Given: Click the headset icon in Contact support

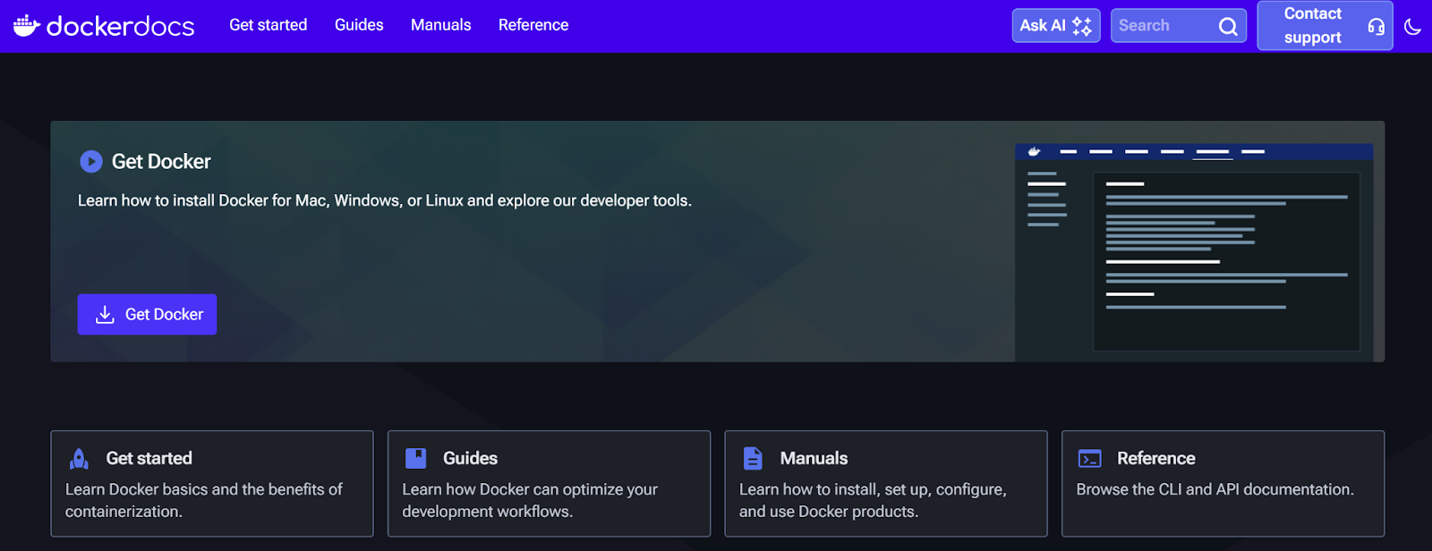Looking at the screenshot, I should click(x=1376, y=27).
